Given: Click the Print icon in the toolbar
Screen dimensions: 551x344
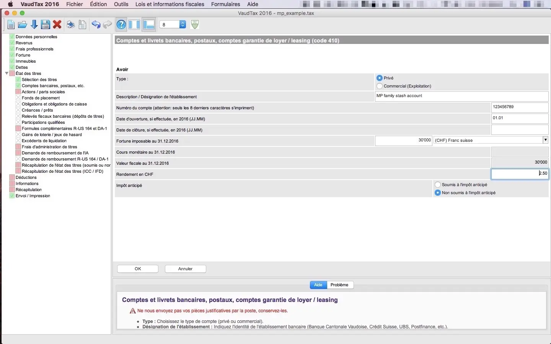Looking at the screenshot, I should tap(71, 25).
